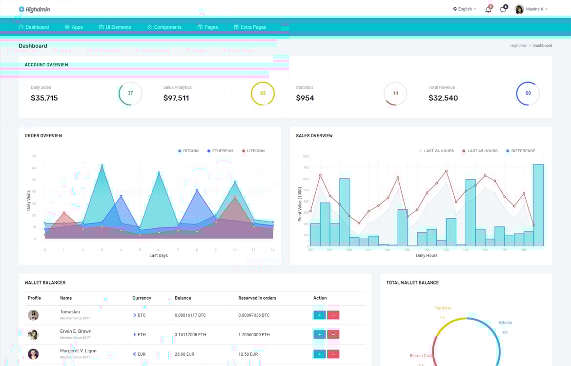This screenshot has height=366, width=571.
Task: Click Margeret V. Ligon's profile photo
Action: pos(33,354)
